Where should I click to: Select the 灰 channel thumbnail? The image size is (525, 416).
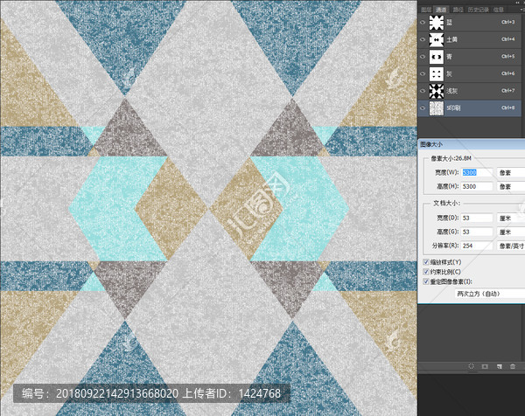[437, 74]
